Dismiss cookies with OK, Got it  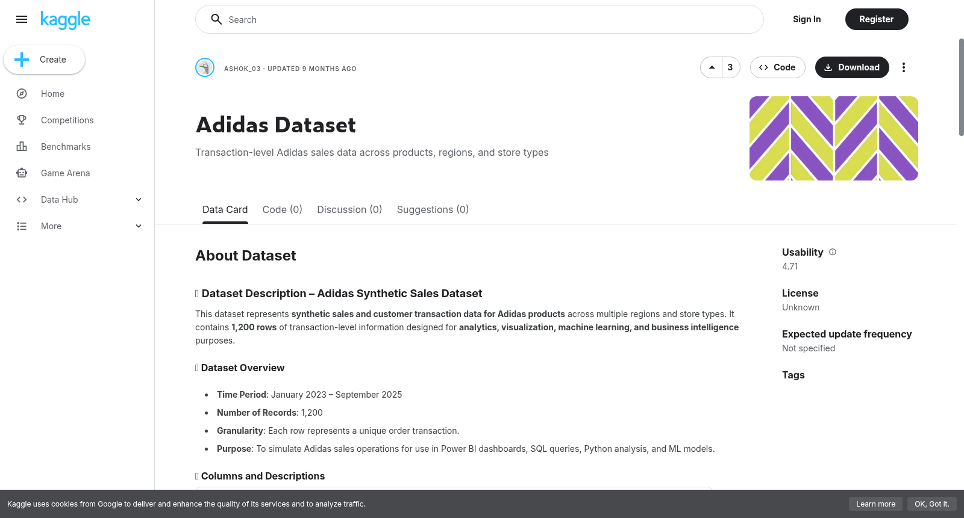click(x=931, y=504)
